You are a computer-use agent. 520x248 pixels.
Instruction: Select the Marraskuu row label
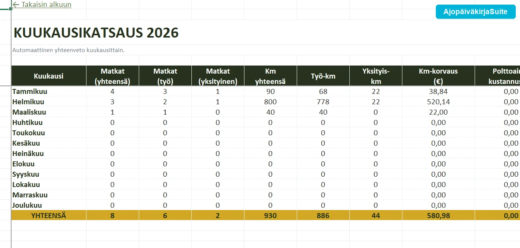click(x=30, y=195)
